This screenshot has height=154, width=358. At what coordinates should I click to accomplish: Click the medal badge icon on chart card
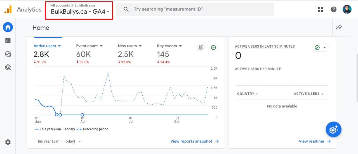200,48
